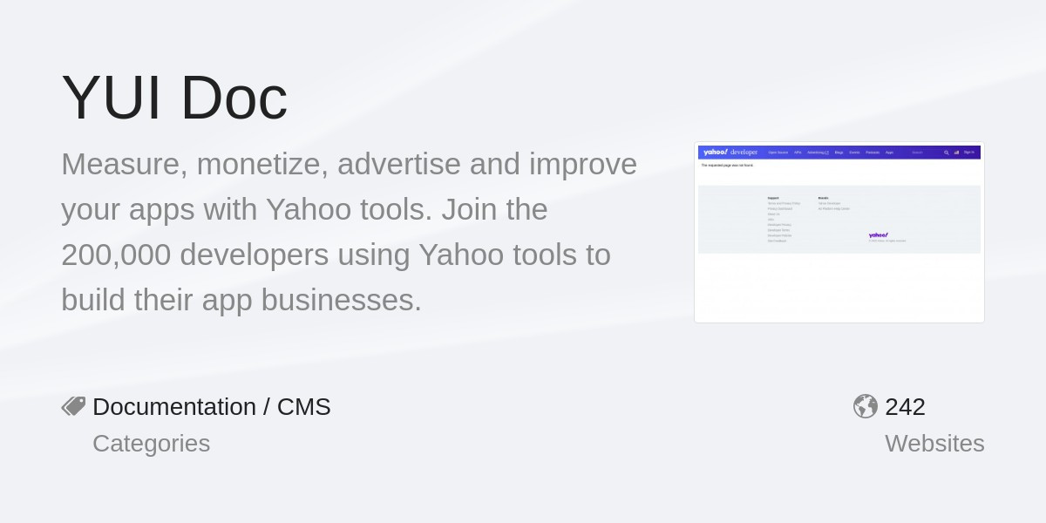Click the Documentation / CMS category link
This screenshot has width=1046, height=523.
click(212, 406)
